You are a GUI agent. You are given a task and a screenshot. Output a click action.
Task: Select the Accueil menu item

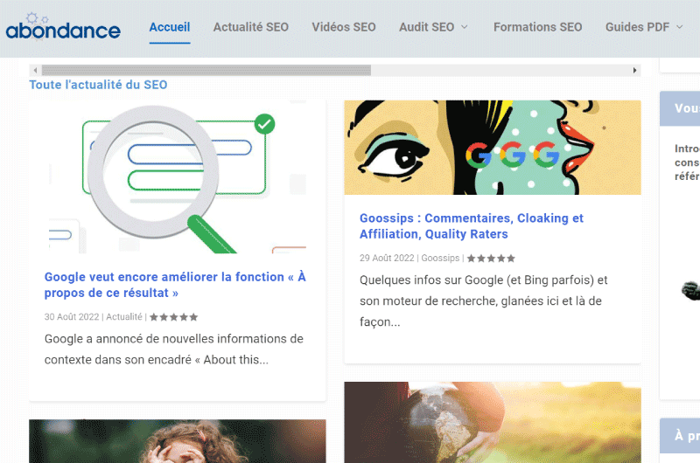pyautogui.click(x=170, y=27)
